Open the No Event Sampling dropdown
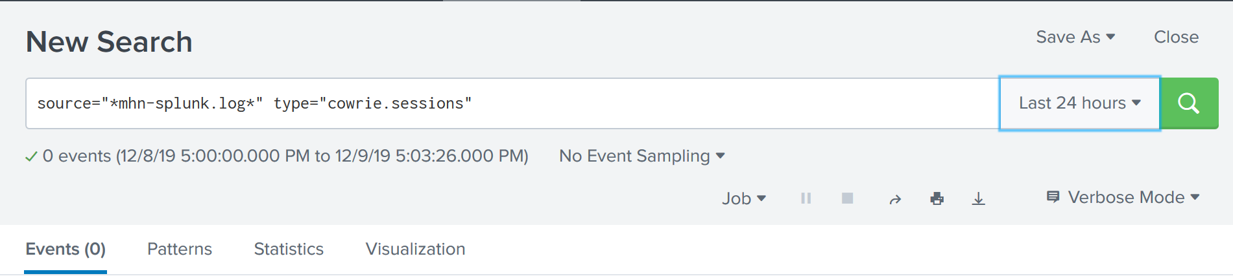 (x=642, y=156)
